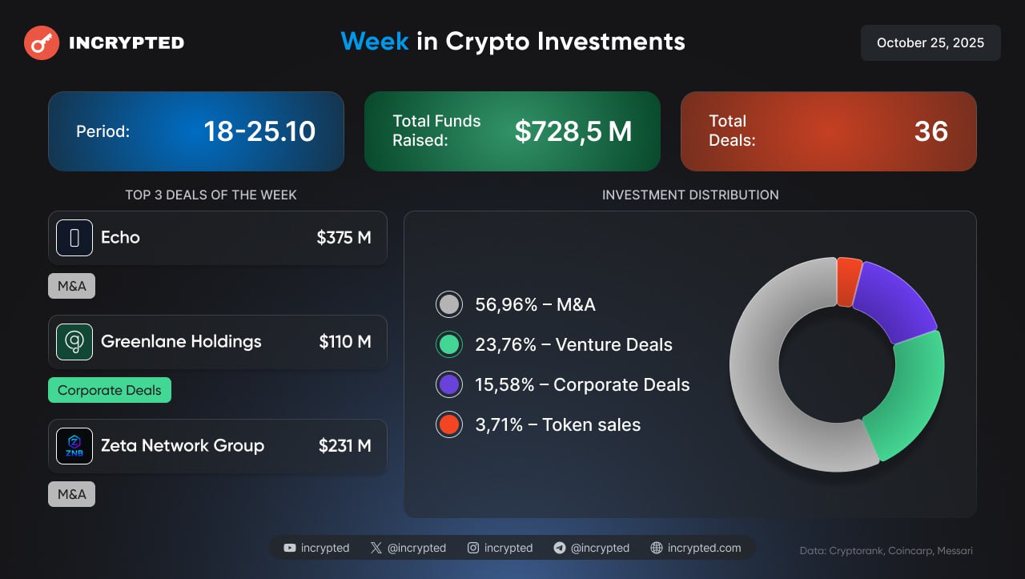
Task: Click the October 25, 2025 date badge
Action: [x=931, y=42]
